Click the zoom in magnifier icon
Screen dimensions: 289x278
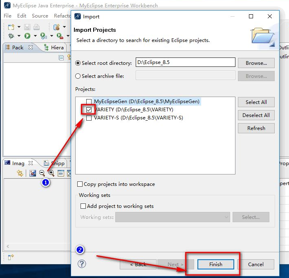pos(51,173)
